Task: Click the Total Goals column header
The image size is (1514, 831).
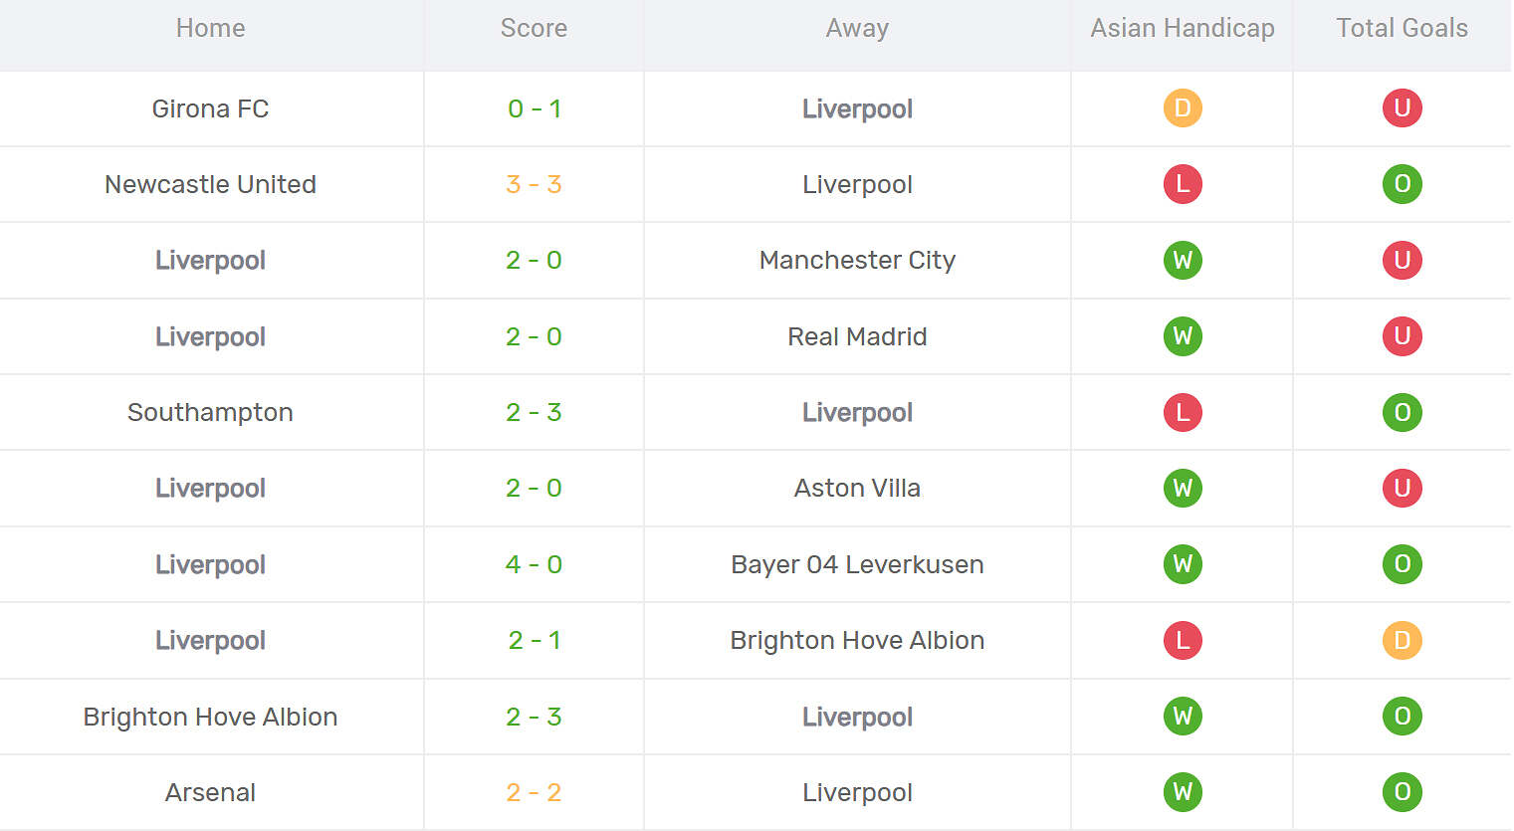Action: click(1402, 28)
